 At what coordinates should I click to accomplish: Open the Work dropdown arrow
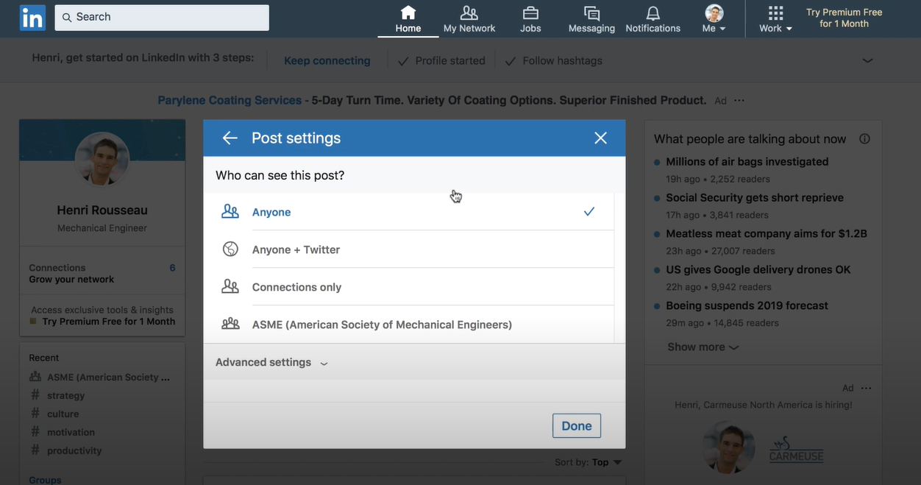click(789, 29)
